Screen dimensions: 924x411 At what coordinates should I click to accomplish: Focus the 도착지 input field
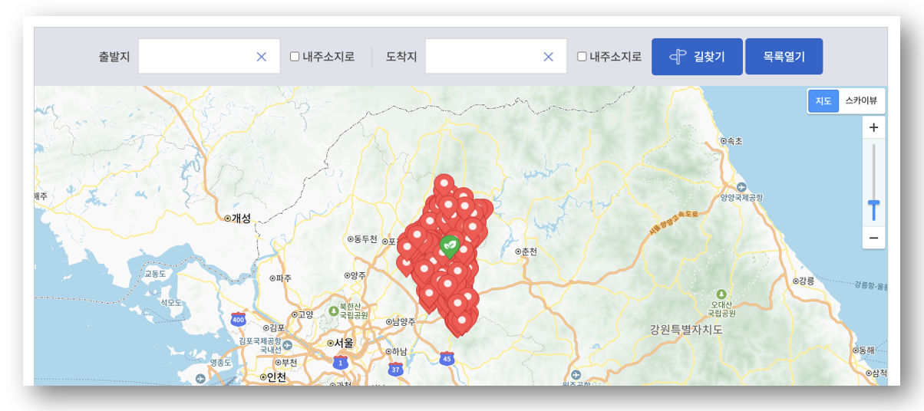point(496,57)
